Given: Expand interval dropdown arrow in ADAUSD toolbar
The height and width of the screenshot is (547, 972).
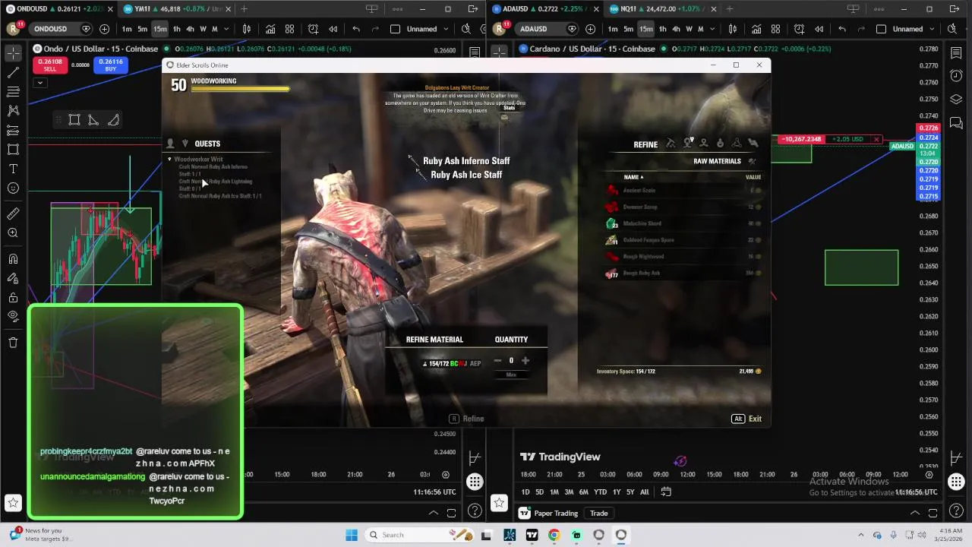Looking at the screenshot, I should tap(712, 29).
